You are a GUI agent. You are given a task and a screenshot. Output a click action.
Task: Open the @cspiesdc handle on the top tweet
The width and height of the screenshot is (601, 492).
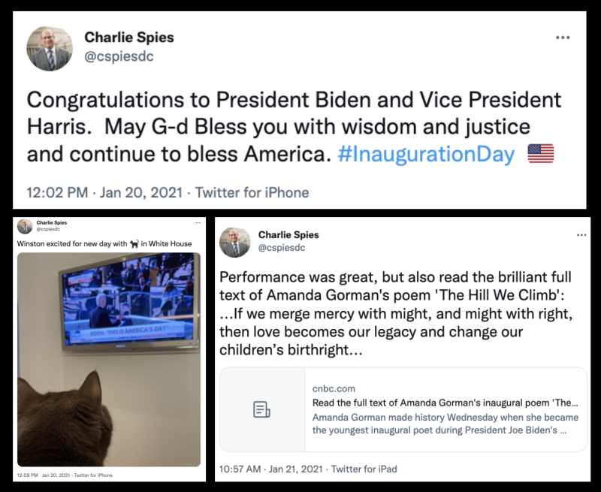click(119, 56)
